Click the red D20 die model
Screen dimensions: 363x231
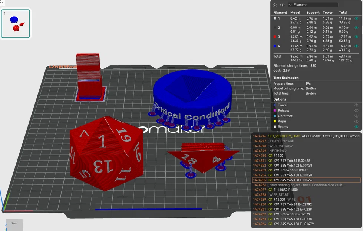(106, 153)
